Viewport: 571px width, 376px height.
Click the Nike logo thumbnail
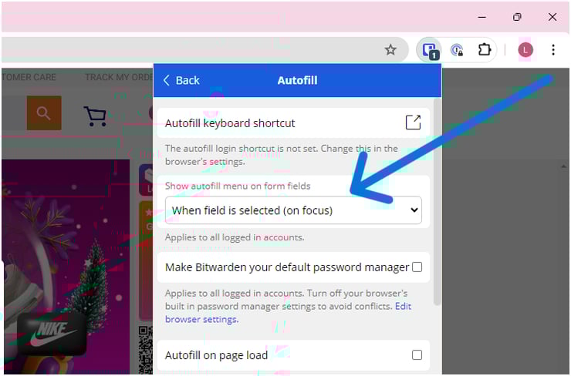pyautogui.click(x=52, y=334)
